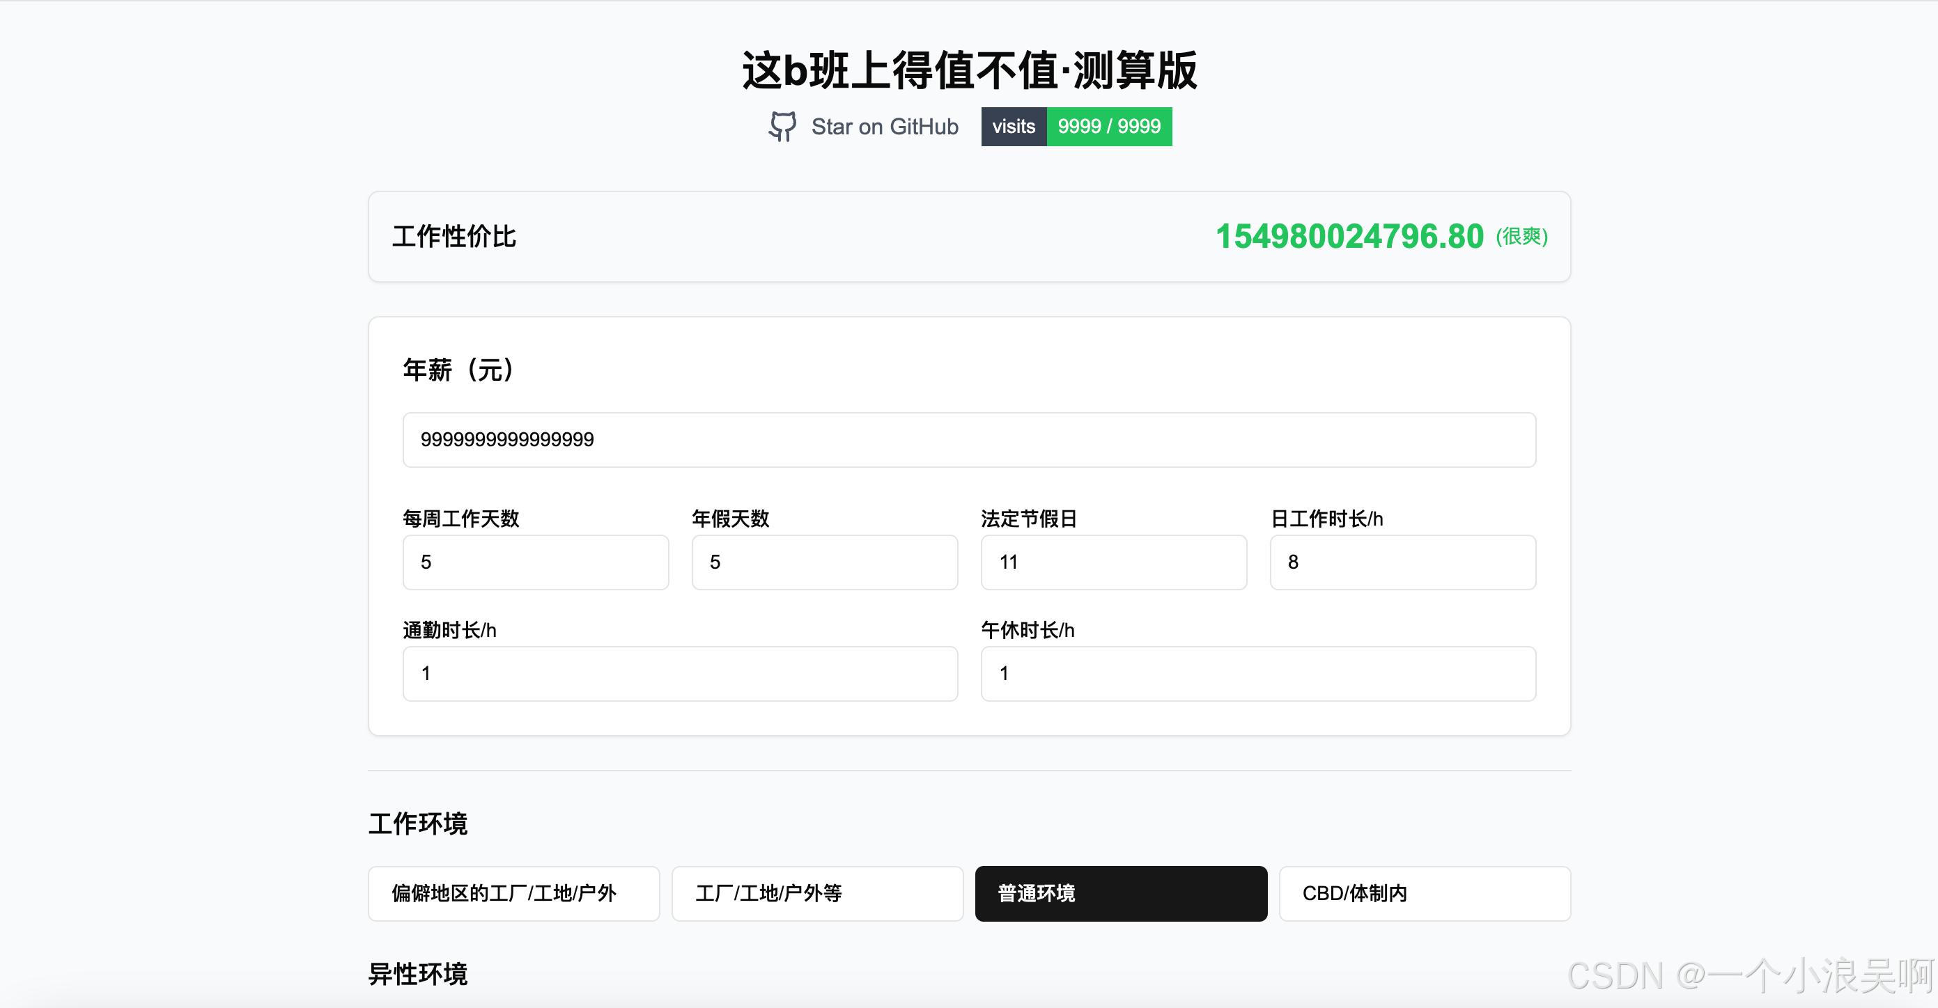1938x1008 pixels.
Task: Click the 工作性价比 result card heading
Action: coord(454,237)
